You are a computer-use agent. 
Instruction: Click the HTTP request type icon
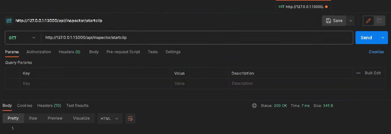pos(9,21)
